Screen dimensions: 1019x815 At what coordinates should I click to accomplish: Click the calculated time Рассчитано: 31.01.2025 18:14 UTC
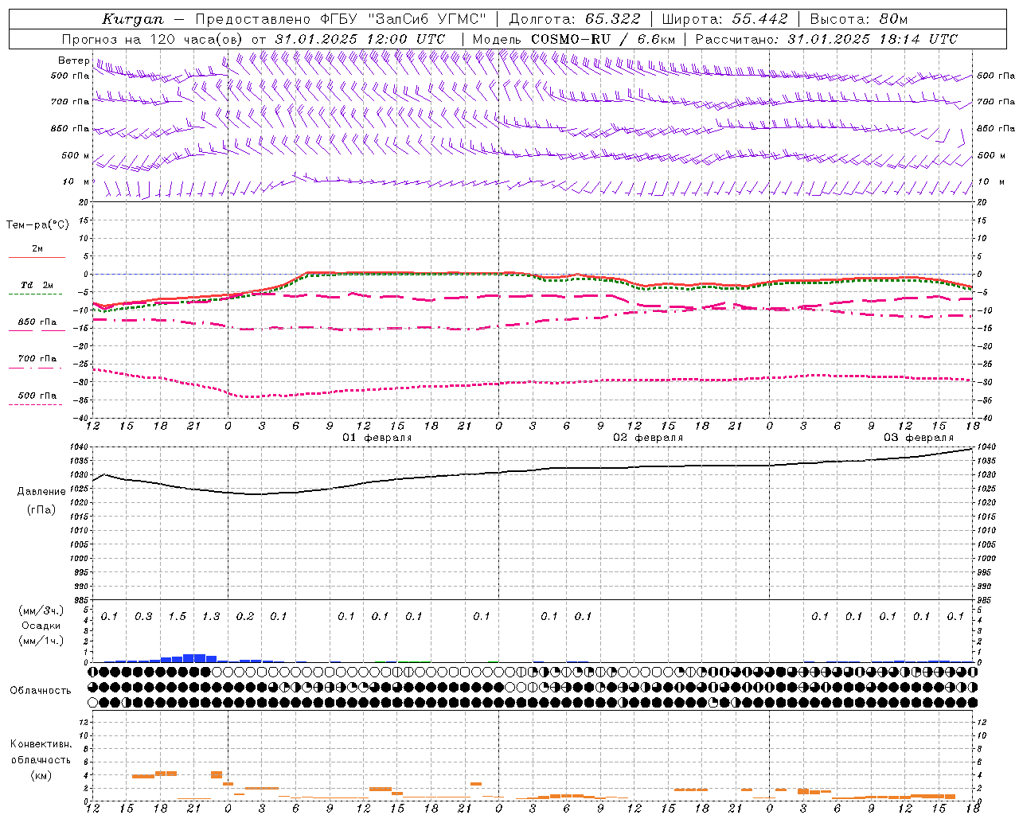(x=826, y=39)
